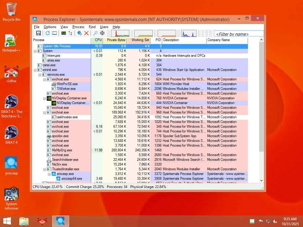Toggle the lower pane toolbar icon
The width and height of the screenshot is (303, 227).
[54, 33]
